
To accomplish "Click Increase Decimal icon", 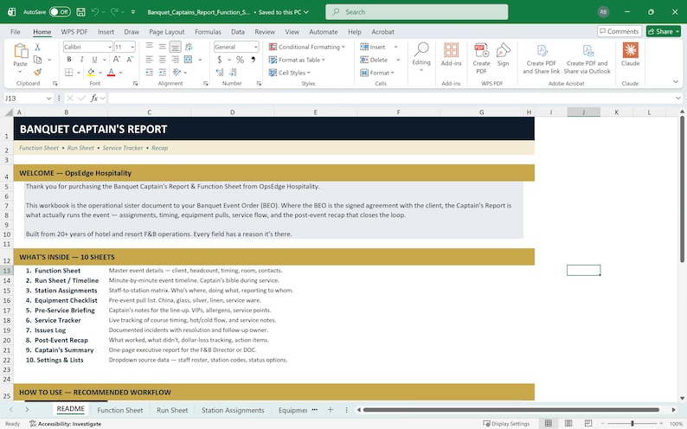I will (x=220, y=73).
